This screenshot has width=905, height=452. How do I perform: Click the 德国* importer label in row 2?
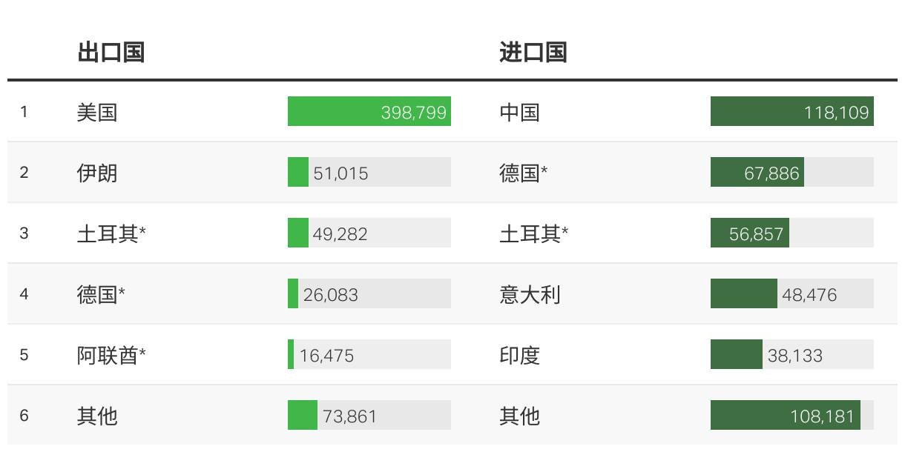pyautogui.click(x=524, y=173)
